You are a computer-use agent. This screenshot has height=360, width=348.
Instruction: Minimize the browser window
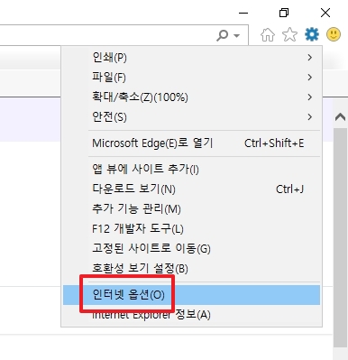(243, 13)
